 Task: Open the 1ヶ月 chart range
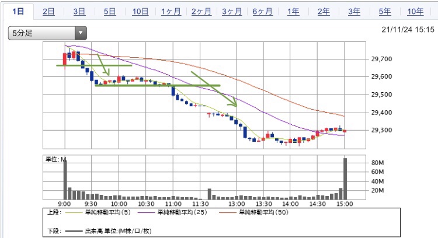coord(171,12)
